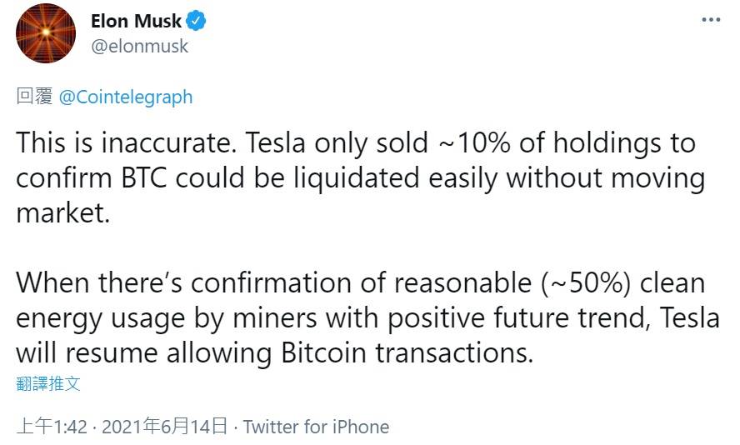Click the 回覆 reply label
Viewport: 740px width, 445px height.
tap(34, 96)
